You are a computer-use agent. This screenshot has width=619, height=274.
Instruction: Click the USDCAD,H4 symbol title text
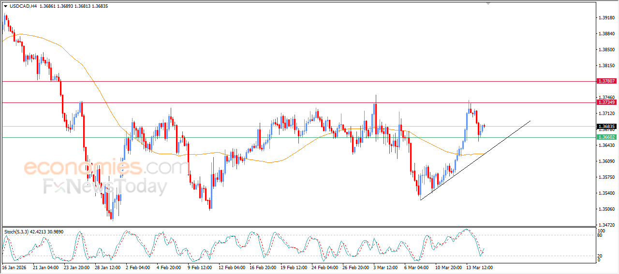click(x=23, y=6)
